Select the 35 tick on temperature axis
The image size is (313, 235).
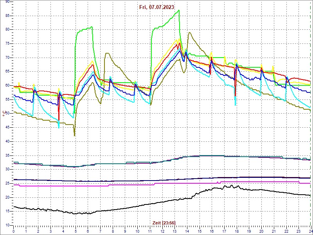[x=7, y=155]
